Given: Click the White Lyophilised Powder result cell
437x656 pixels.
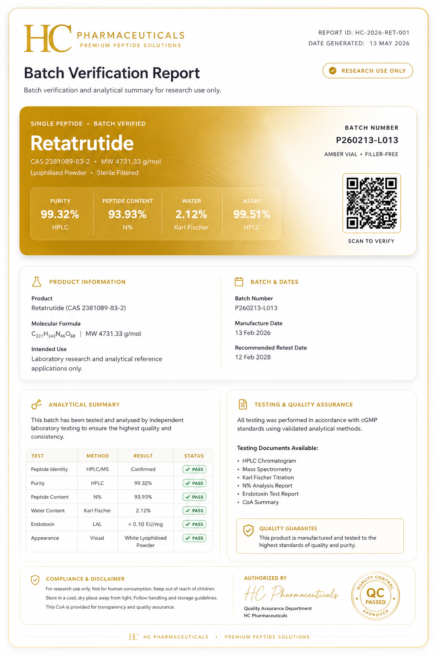Looking at the screenshot, I should [146, 542].
